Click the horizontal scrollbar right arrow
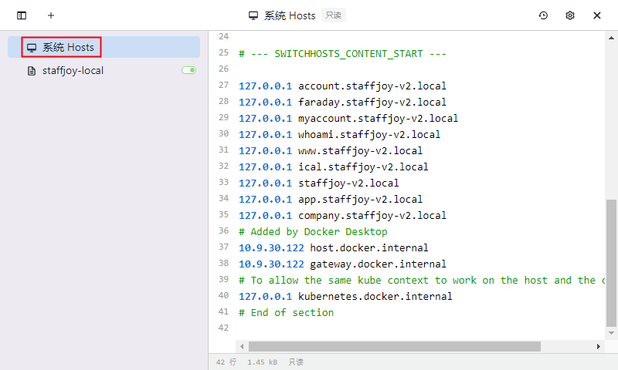Image resolution: width=618 pixels, height=370 pixels. point(598,346)
